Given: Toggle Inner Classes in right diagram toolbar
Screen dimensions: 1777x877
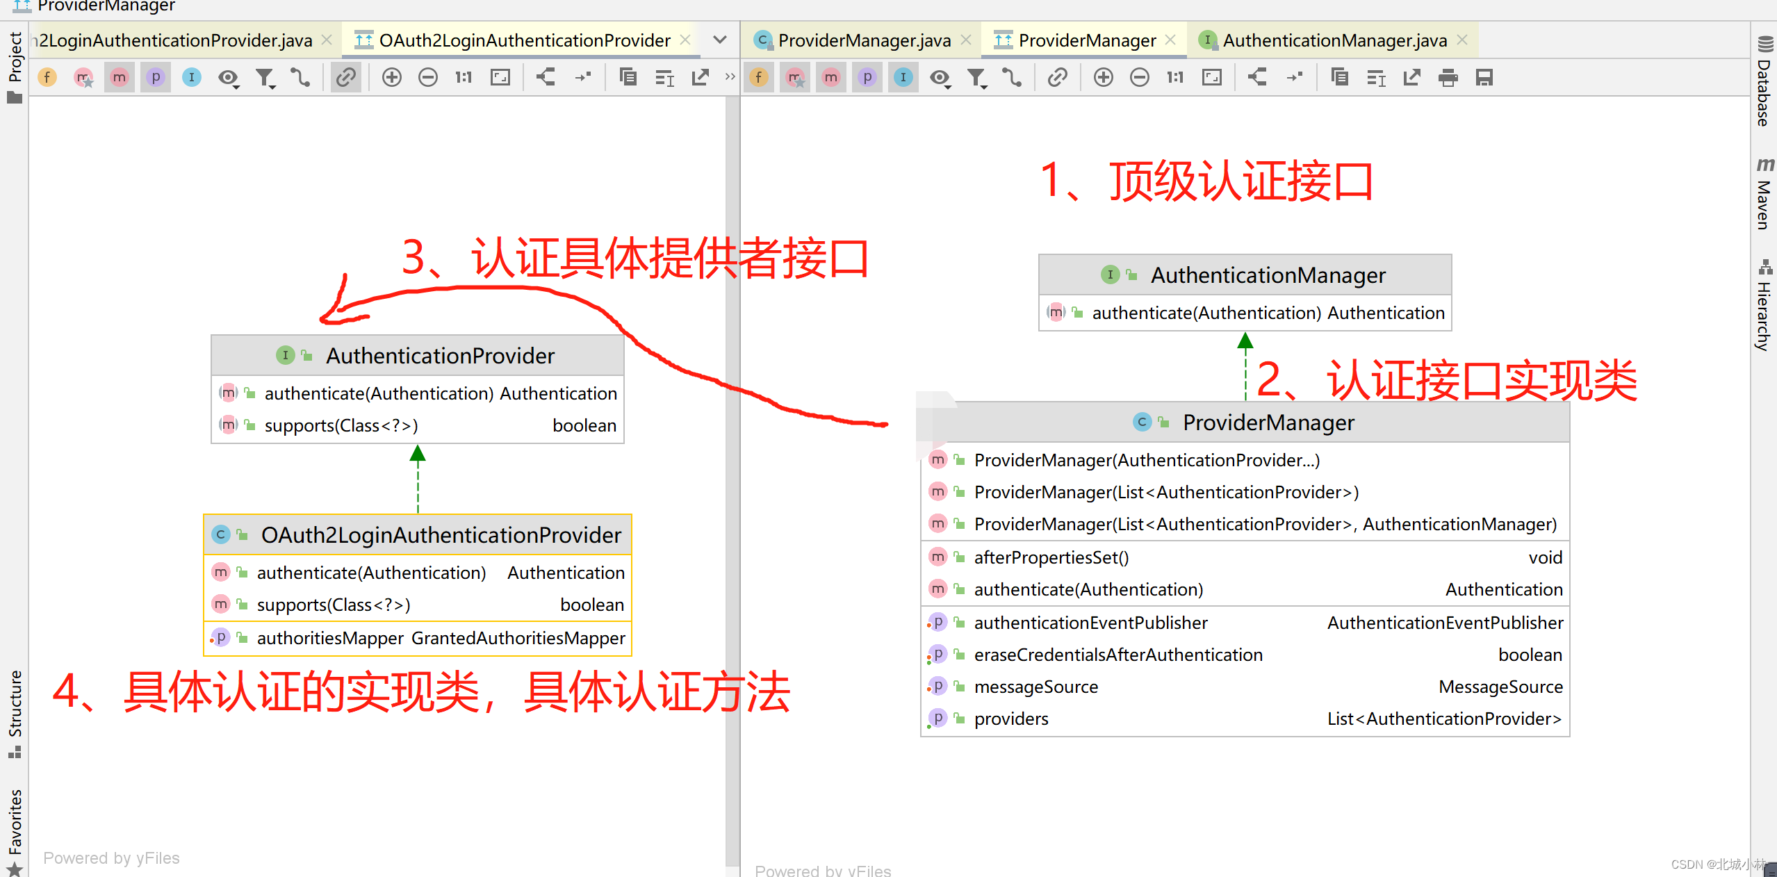Looking at the screenshot, I should 903,77.
